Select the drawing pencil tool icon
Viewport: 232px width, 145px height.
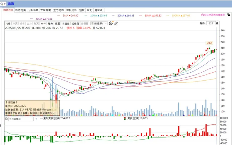(116, 23)
